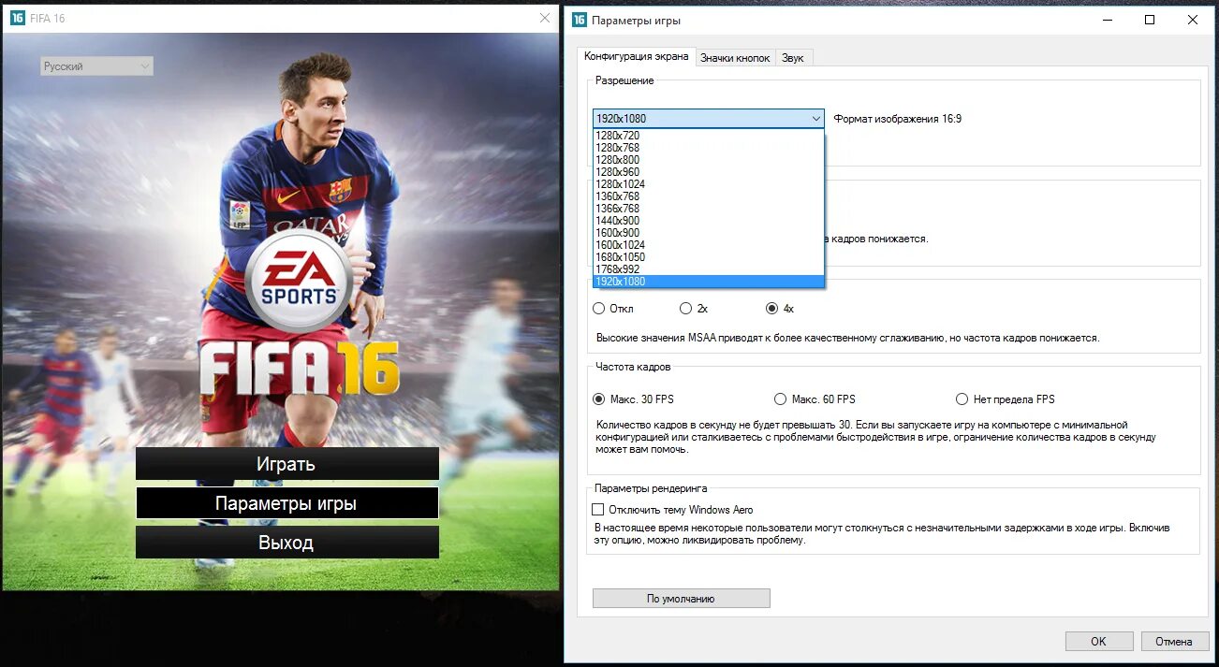Viewport: 1219px width, 667px height.
Task: Select Макс. 60 FPS option
Action: pos(781,399)
